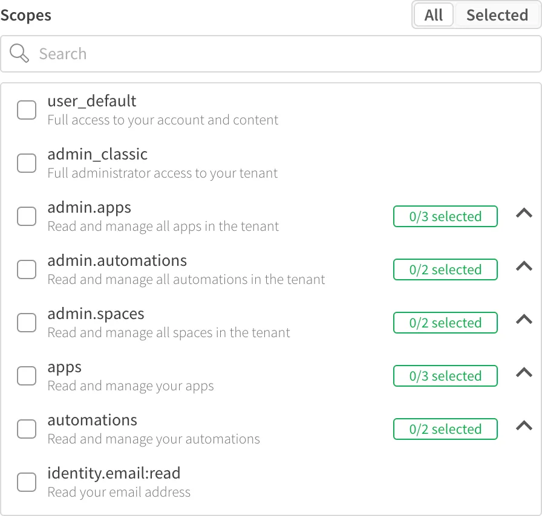Image resolution: width=542 pixels, height=516 pixels.
Task: Click the search magnifier icon
Action: point(19,54)
